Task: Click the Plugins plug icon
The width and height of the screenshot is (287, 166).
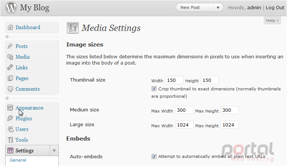Action: 10,118
